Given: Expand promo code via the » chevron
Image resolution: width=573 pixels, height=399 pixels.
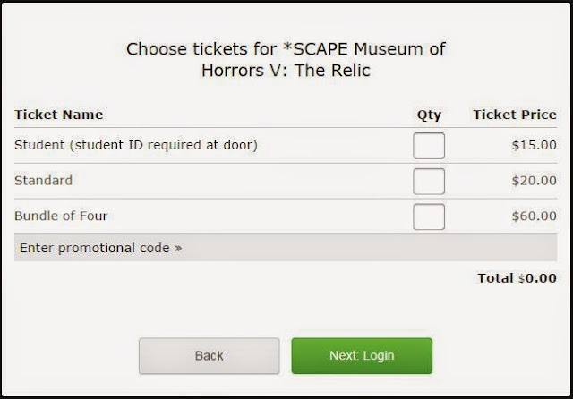Looking at the screenshot, I should coord(178,248).
